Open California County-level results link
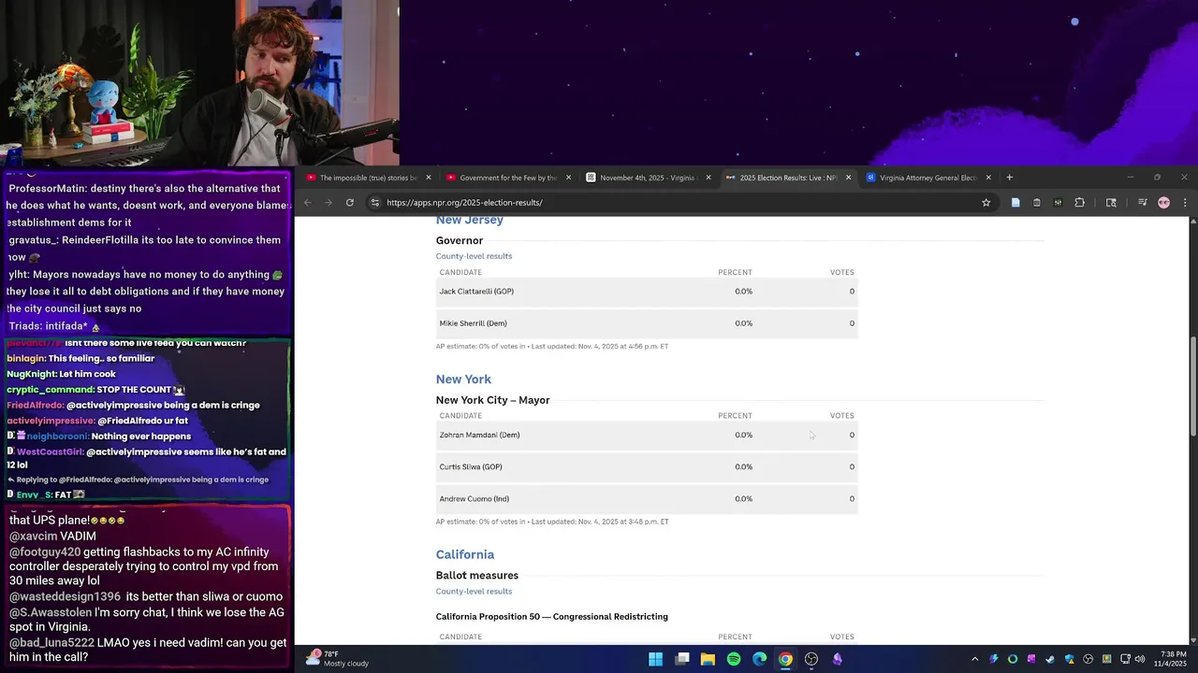 [x=474, y=592]
